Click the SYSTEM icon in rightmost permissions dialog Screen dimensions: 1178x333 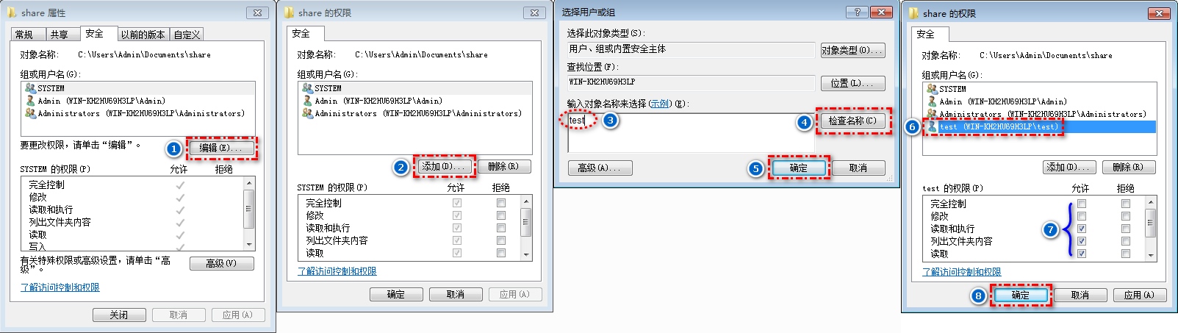[932, 88]
